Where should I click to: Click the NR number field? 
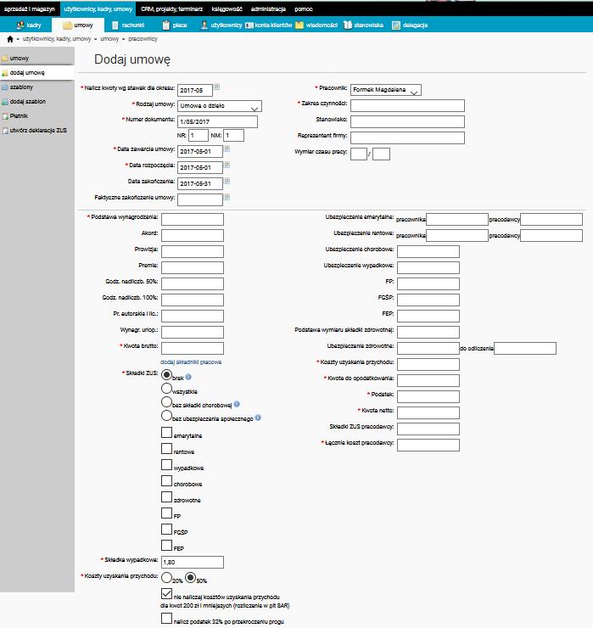coord(199,136)
